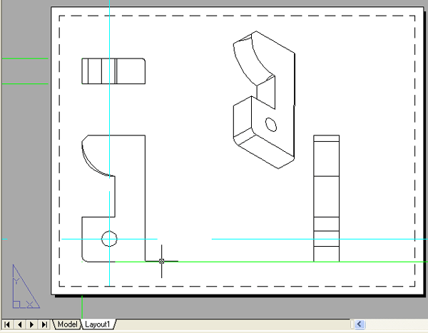Jump to the last layout tab arrow
Screen dimensions: 428x333
pos(45,324)
